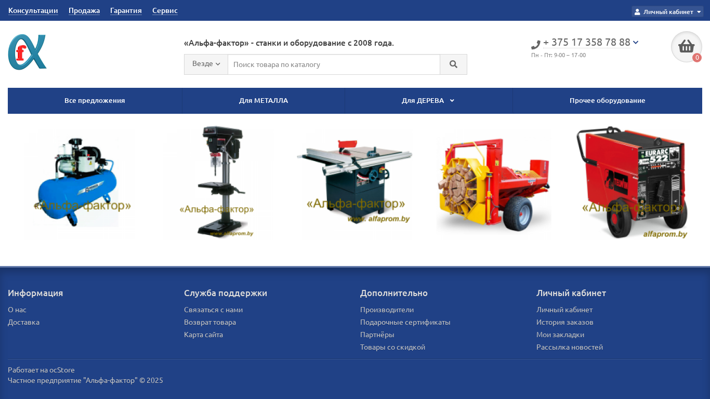This screenshot has width=710, height=399.
Task: Open the Личный кабинет top dropdown
Action: (x=667, y=12)
